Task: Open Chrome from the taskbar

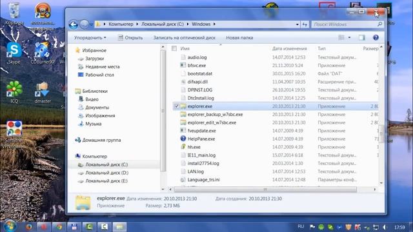Action: (59, 227)
